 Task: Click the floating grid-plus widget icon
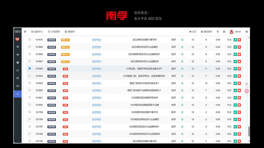247,84
